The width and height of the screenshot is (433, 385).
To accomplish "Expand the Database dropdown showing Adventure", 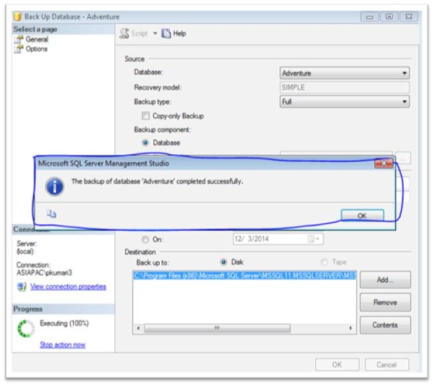I will click(344, 73).
